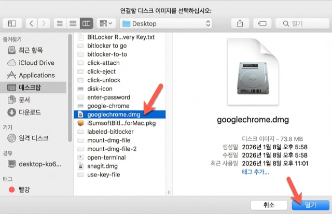Open the Desktop location popup menu
This screenshot has width=332, height=214.
click(166, 23)
